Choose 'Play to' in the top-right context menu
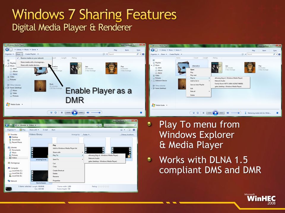285x213 pixels. [198, 78]
